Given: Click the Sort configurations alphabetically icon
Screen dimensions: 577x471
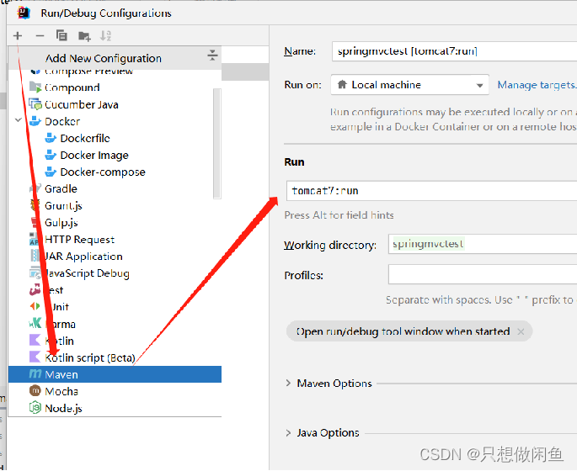Looking at the screenshot, I should 105,35.
